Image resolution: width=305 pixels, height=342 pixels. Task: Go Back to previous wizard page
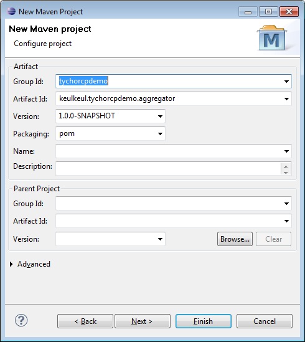pos(85,321)
